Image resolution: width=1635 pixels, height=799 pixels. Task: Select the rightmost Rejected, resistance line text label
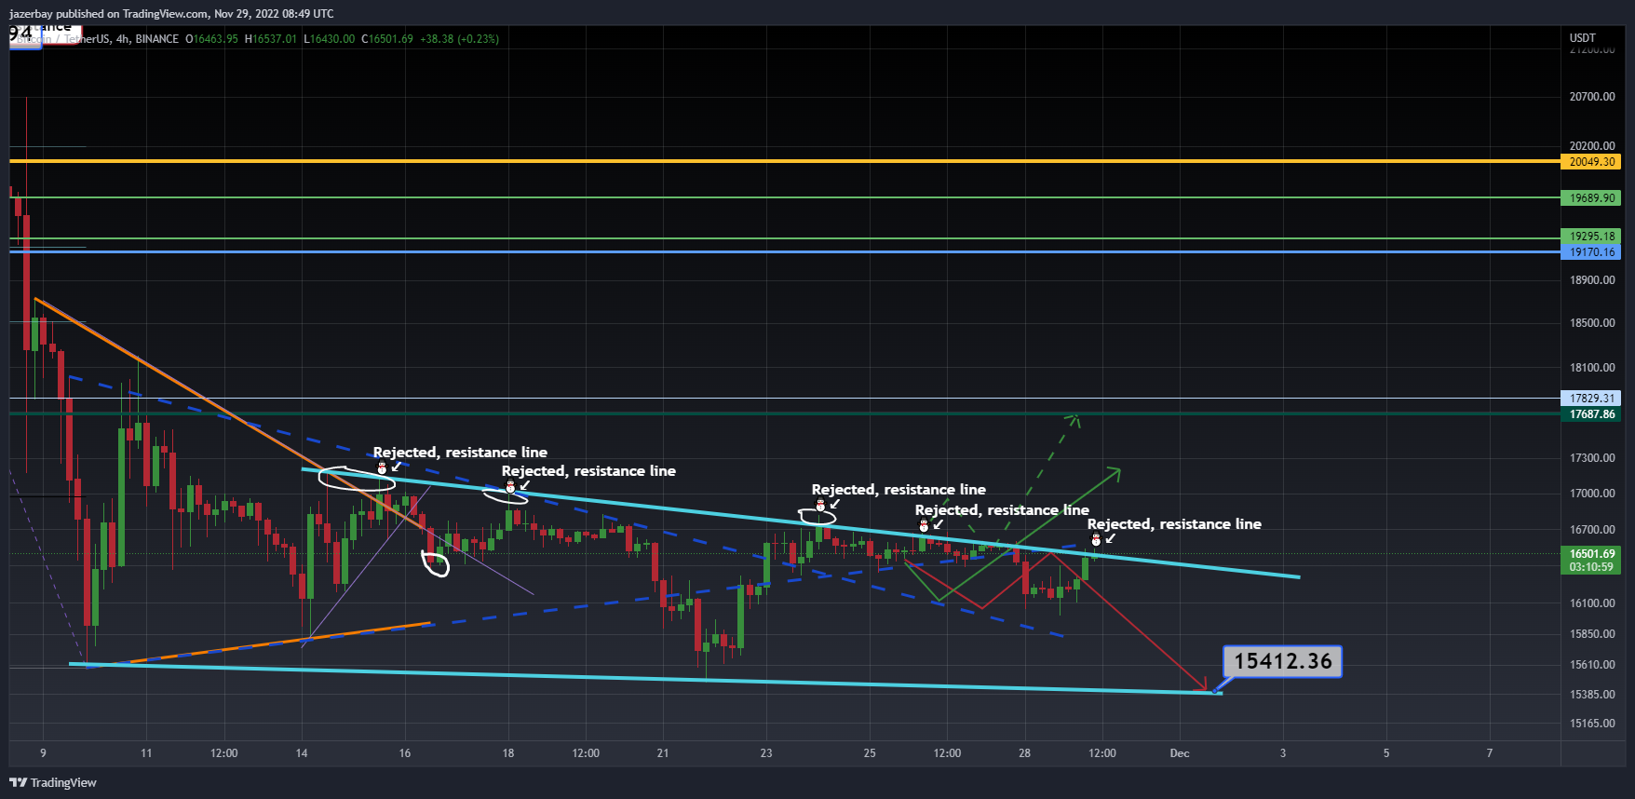click(x=1174, y=524)
